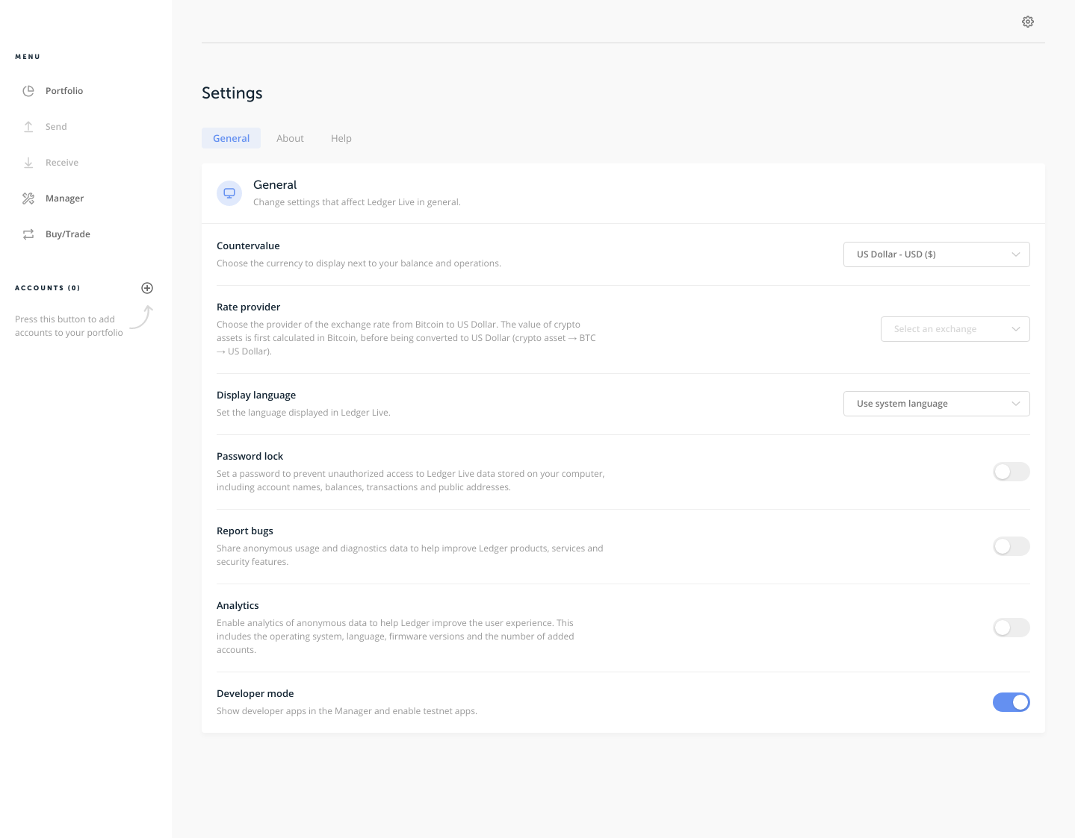Click the Countervalue setting label
The height and width of the screenshot is (838, 1075).
tap(248, 246)
